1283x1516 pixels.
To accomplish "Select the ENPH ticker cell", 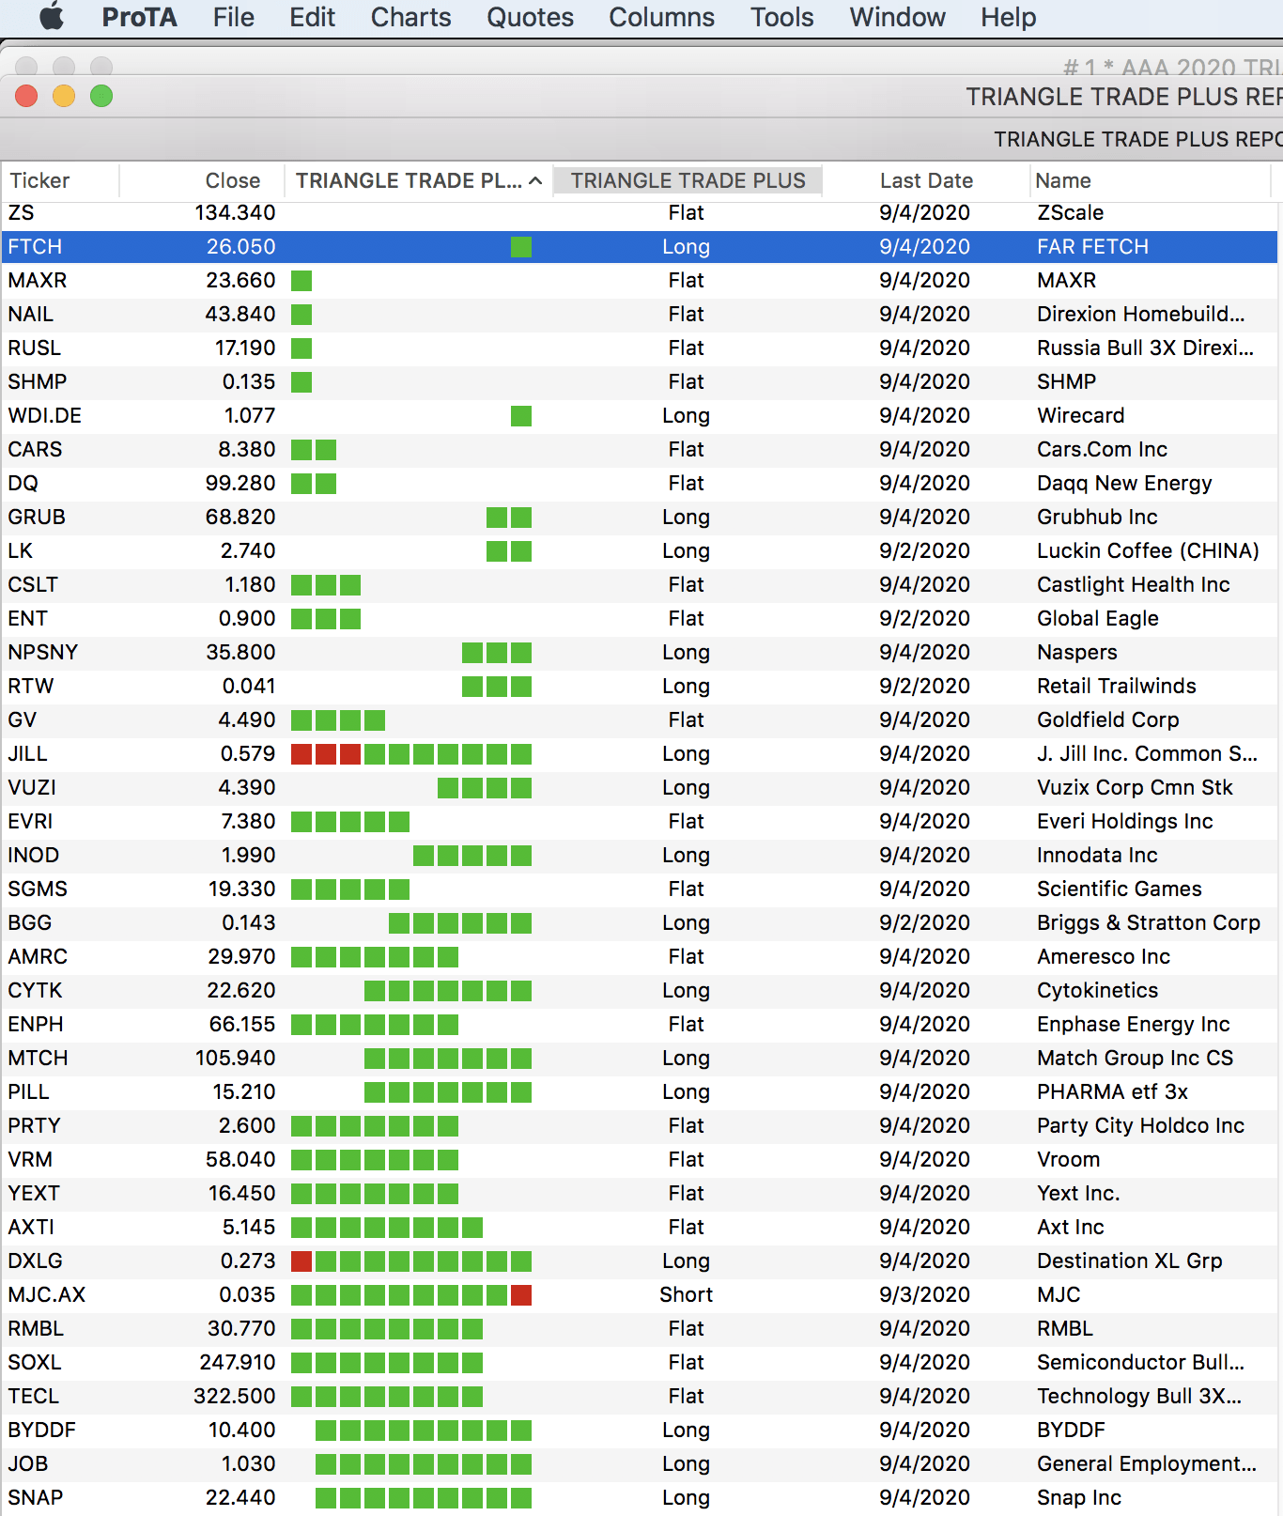I will coord(36,1025).
